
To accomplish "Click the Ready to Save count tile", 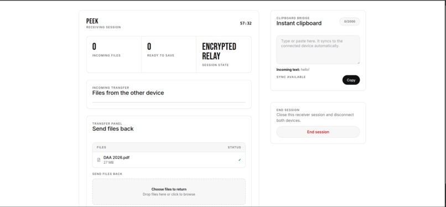I will (169, 54).
